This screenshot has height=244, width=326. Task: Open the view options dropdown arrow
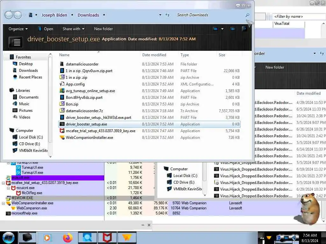(222, 29)
